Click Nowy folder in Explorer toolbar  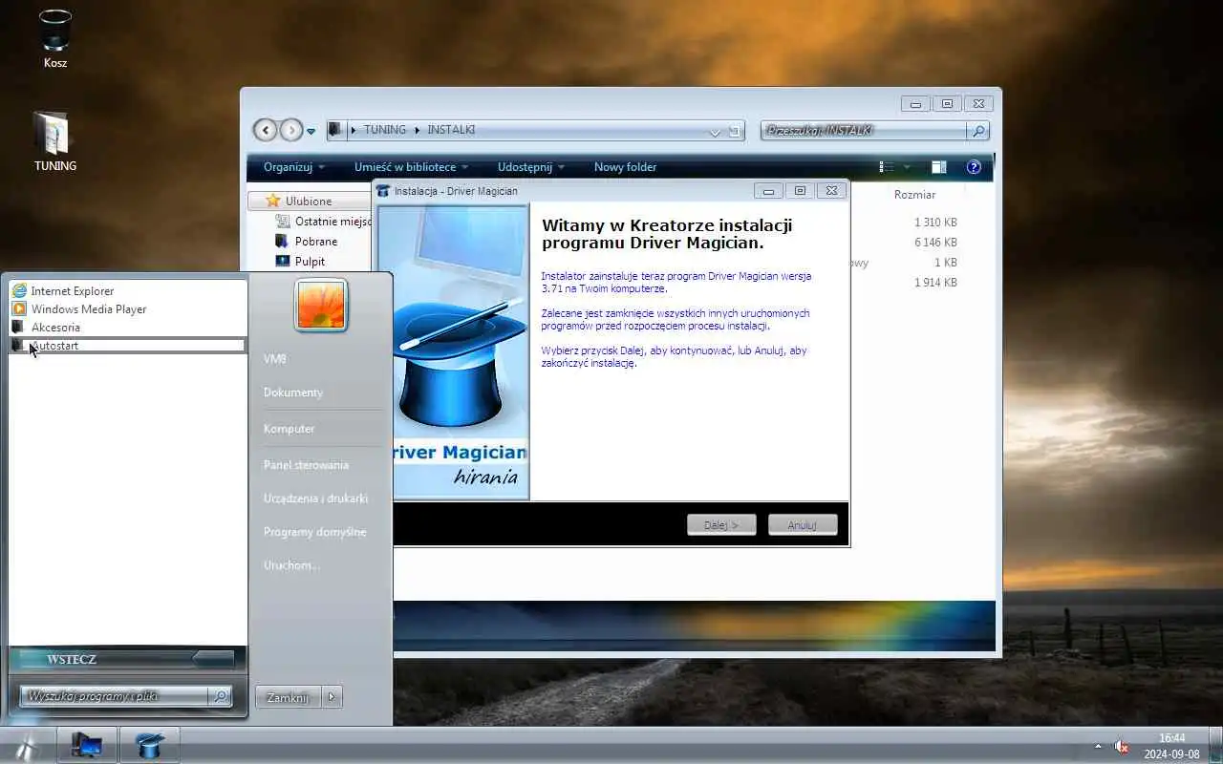click(625, 167)
